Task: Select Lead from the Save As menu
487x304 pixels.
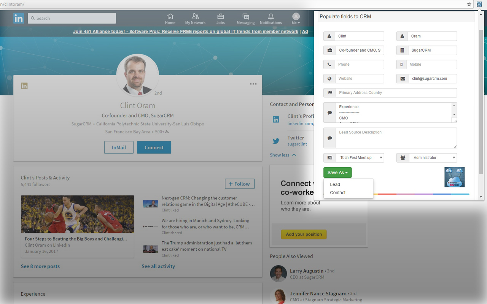Action: [x=335, y=184]
